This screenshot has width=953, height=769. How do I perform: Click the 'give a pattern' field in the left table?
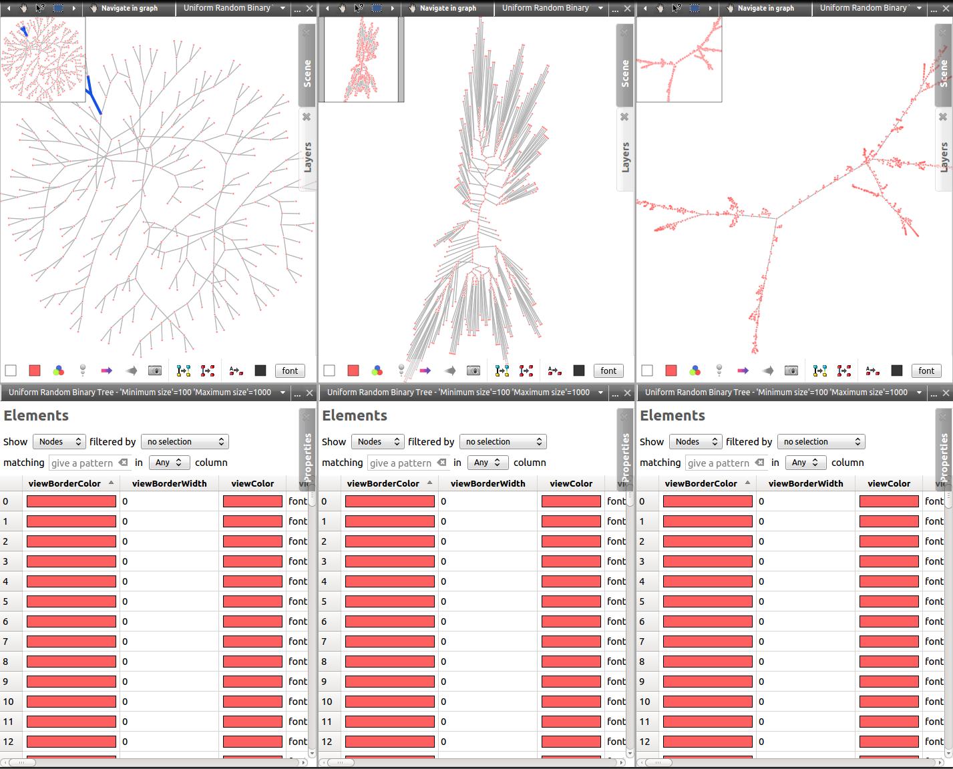click(x=83, y=463)
